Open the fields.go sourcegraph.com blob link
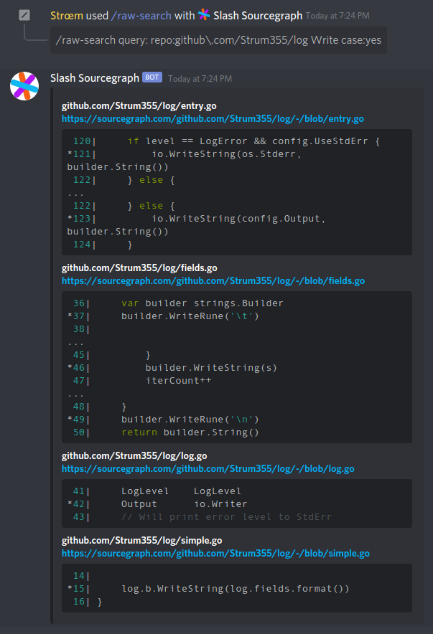The width and height of the screenshot is (433, 634). 213,281
